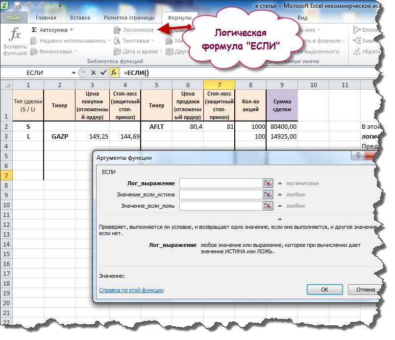395x340 pixels.
Task: Select row header 3
Action: (x=6, y=137)
